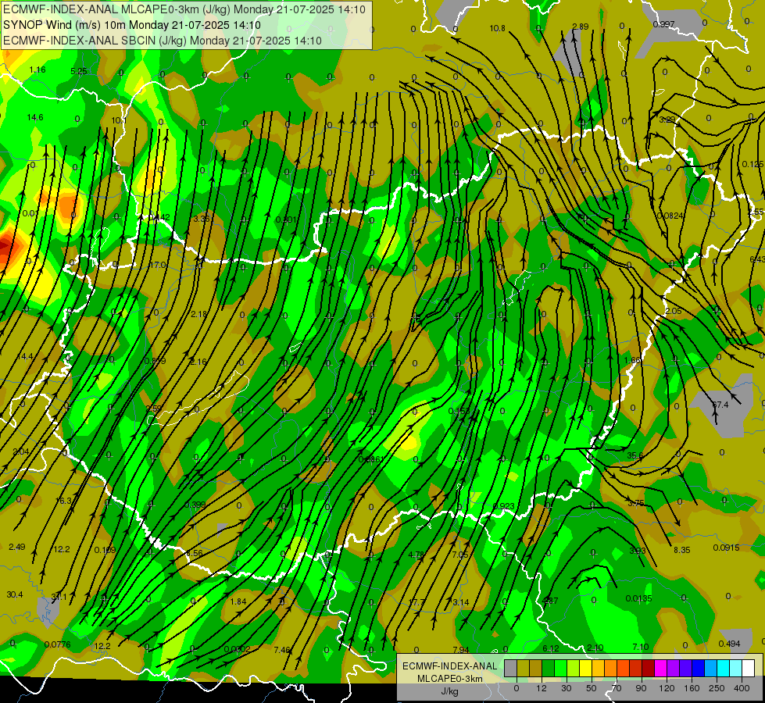
Task: Click the 1.16 value top left
Action: 37,70
